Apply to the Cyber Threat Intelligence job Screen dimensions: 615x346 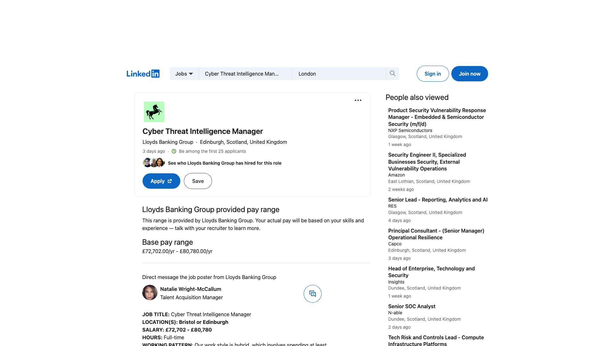coord(161,181)
